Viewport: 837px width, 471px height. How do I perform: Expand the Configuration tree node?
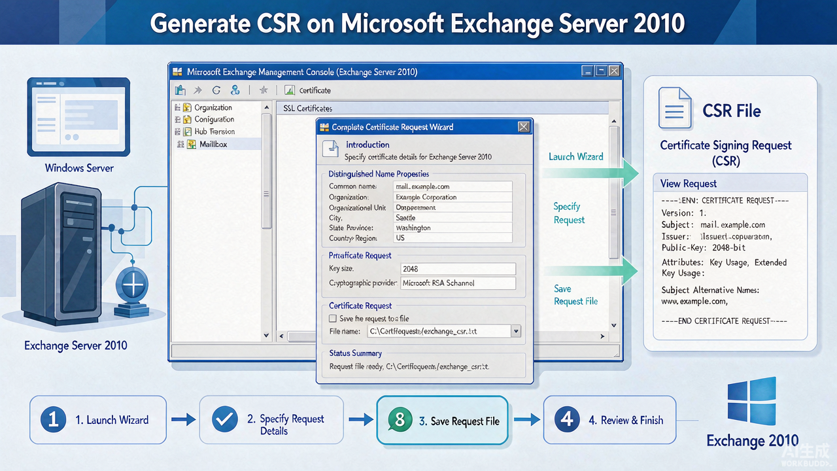(178, 120)
